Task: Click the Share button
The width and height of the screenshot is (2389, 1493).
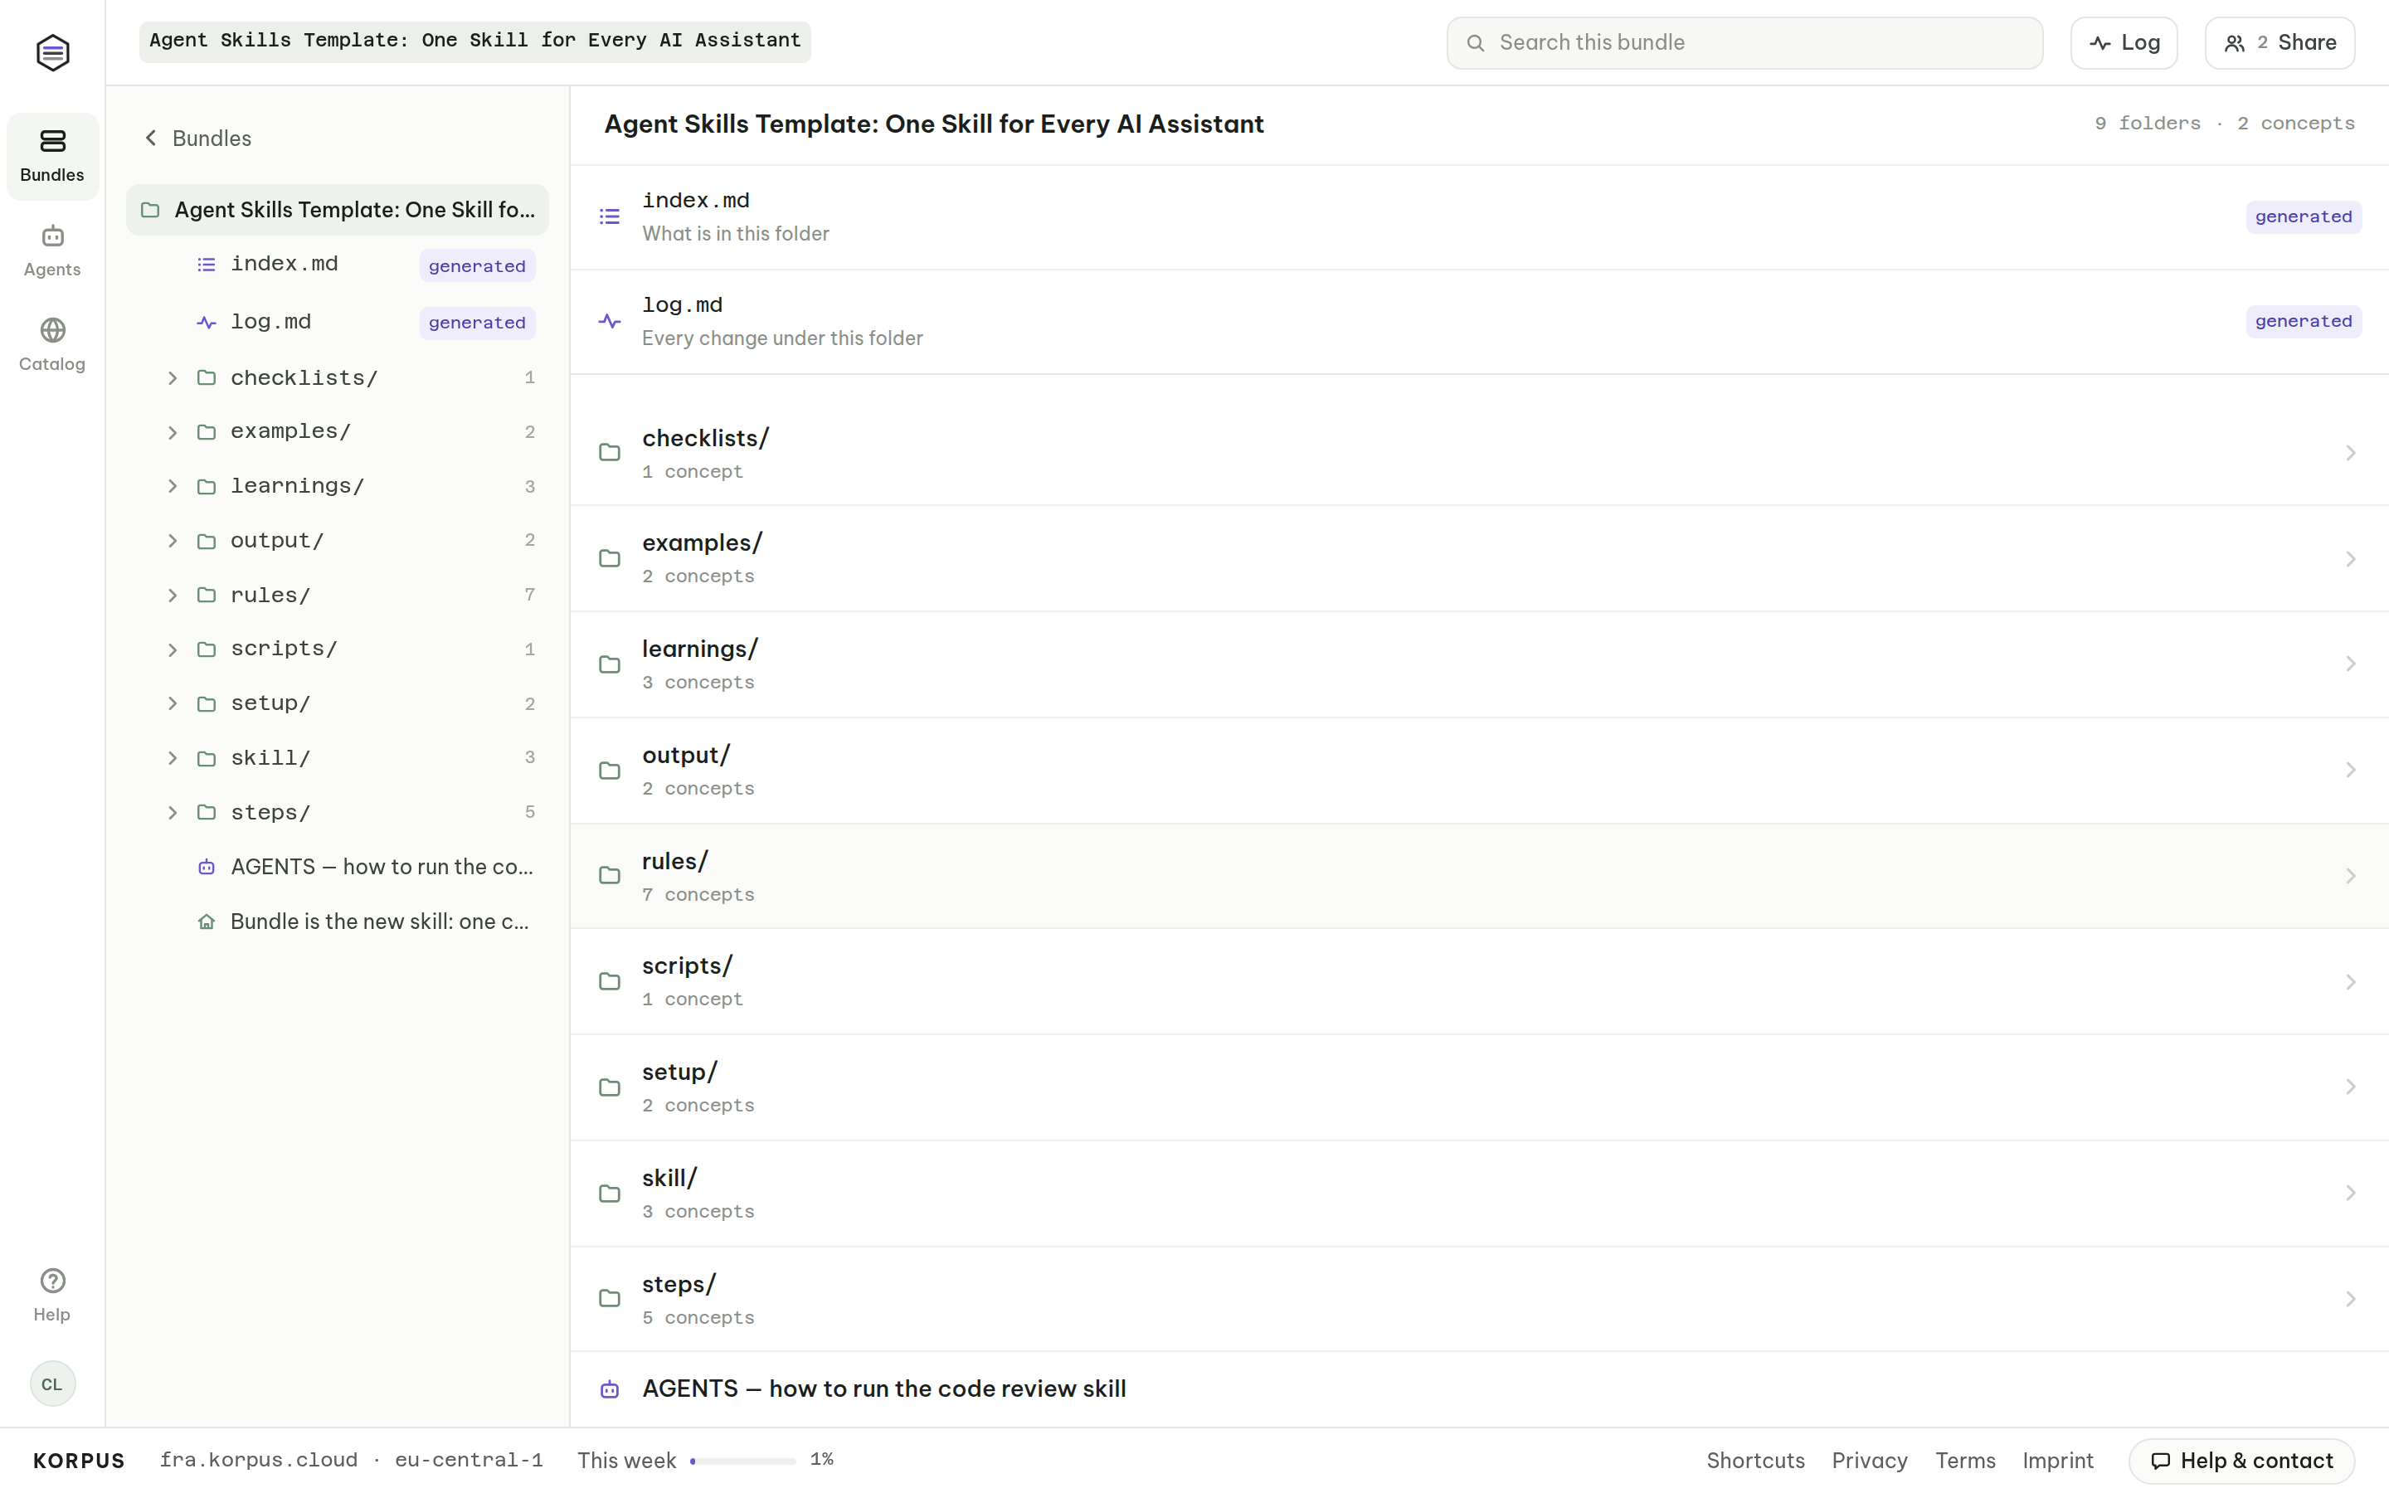Action: pyautogui.click(x=2280, y=42)
